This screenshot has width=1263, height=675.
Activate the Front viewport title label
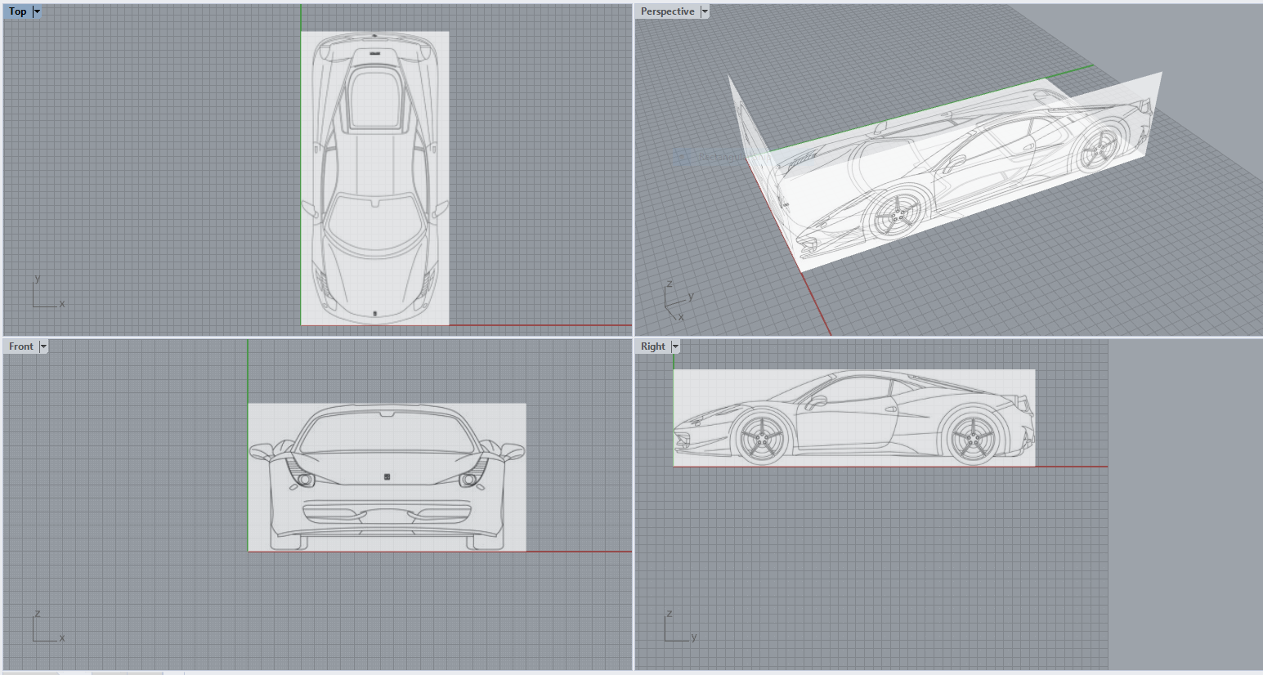click(21, 346)
